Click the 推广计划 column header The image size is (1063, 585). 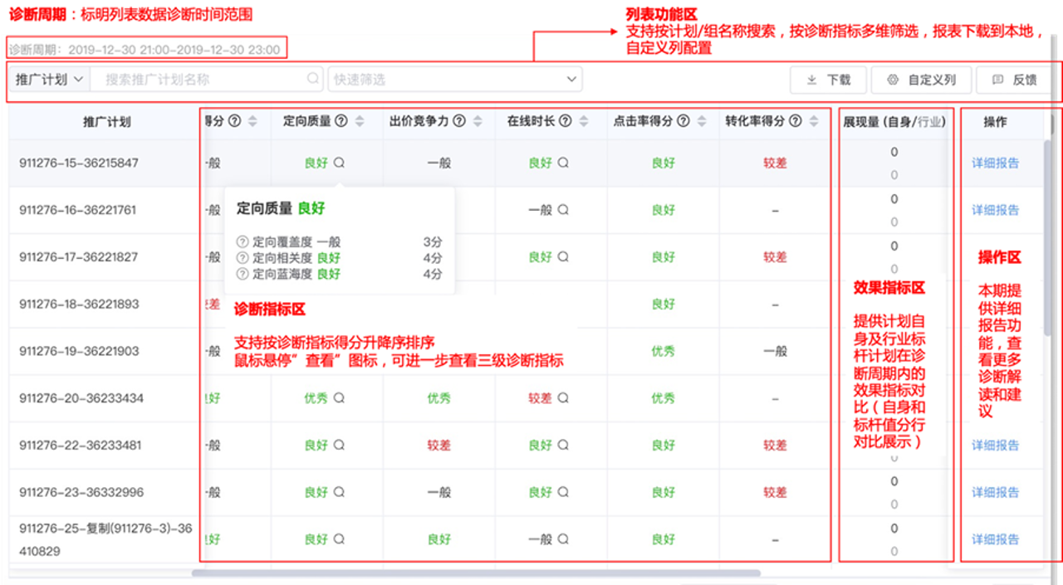click(x=106, y=121)
